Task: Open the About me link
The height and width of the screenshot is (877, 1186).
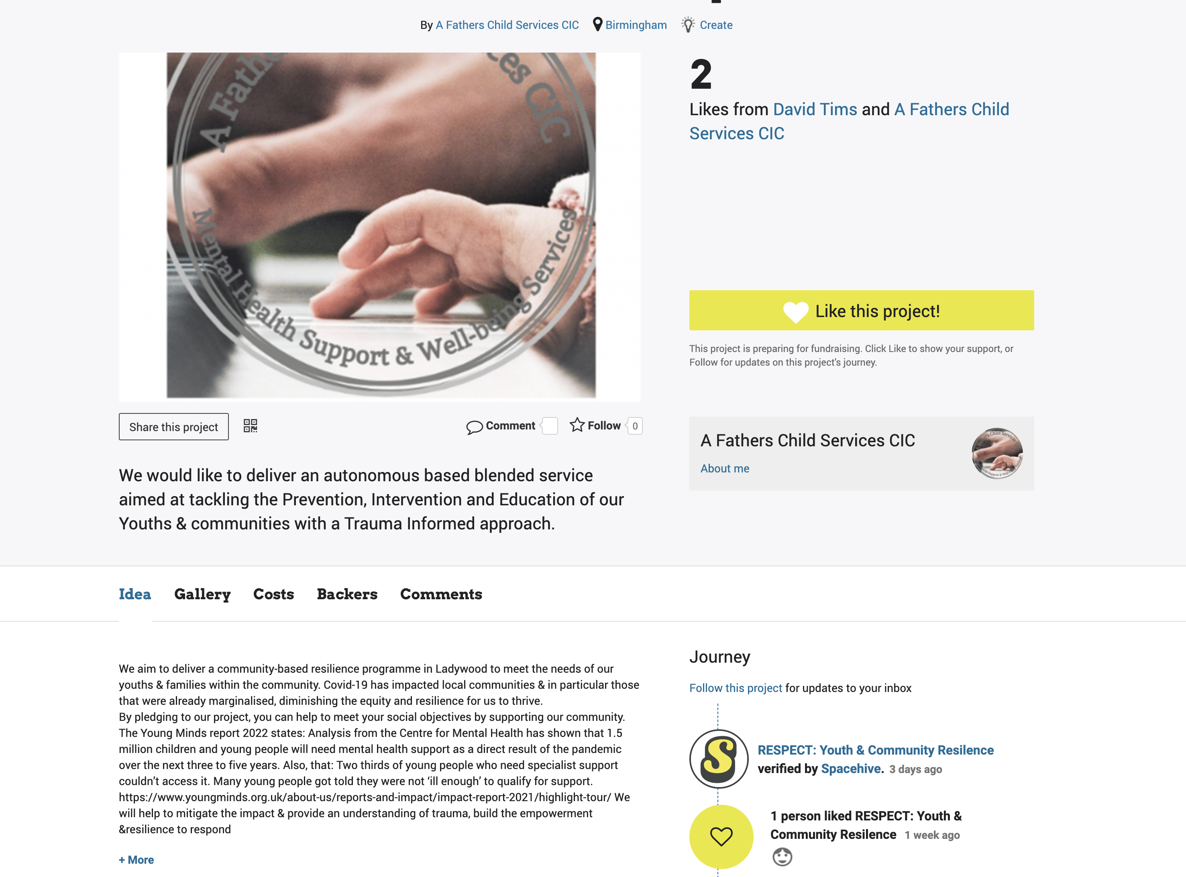Action: click(725, 468)
